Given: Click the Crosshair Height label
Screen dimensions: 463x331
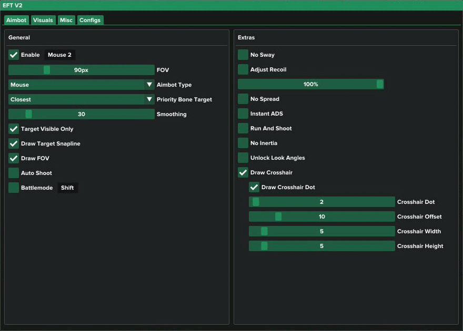Looking at the screenshot, I should point(420,246).
